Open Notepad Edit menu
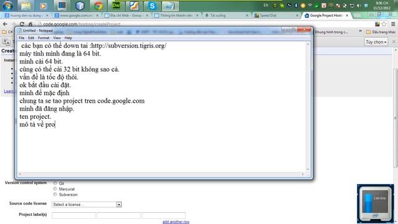Image resolution: width=398 pixels, height=224 pixels. (x=31, y=38)
